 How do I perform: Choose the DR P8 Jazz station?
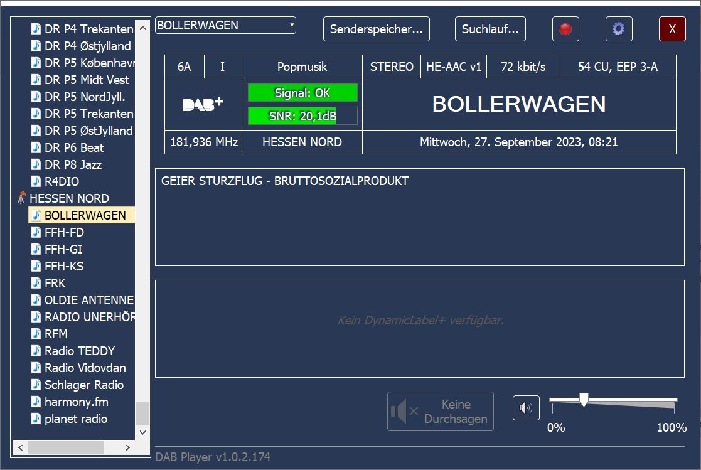[x=73, y=164]
